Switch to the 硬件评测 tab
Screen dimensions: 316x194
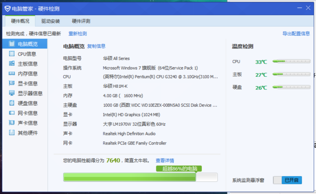click(81, 21)
